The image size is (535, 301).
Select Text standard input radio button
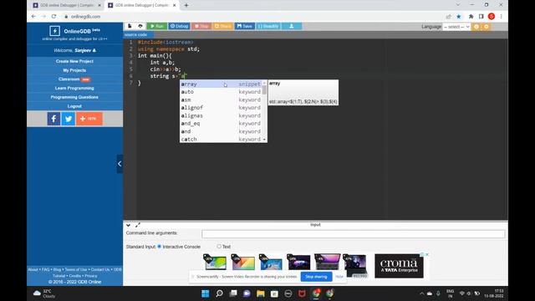coord(219,246)
